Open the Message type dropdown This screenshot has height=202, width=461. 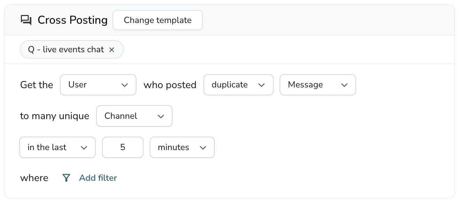(318, 85)
